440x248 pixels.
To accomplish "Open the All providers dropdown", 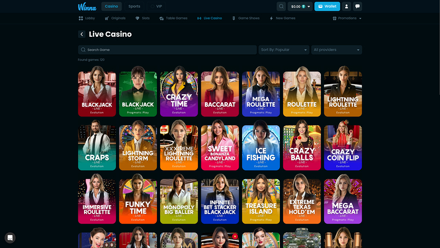I will [336, 50].
